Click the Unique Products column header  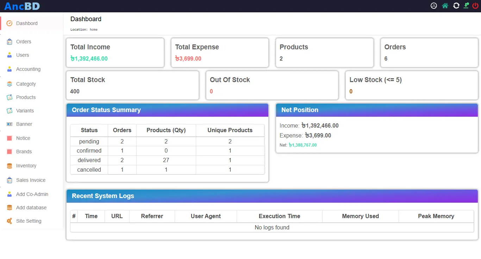coord(230,130)
